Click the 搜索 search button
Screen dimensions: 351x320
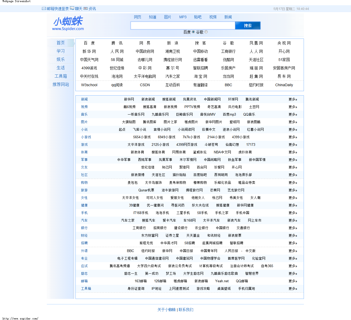pyautogui.click(x=248, y=26)
